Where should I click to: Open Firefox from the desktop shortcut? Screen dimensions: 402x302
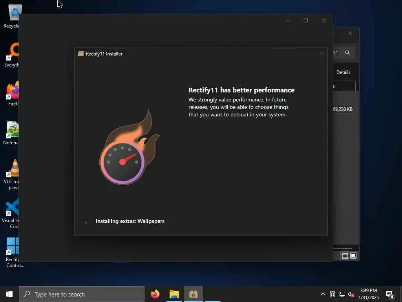(x=13, y=94)
